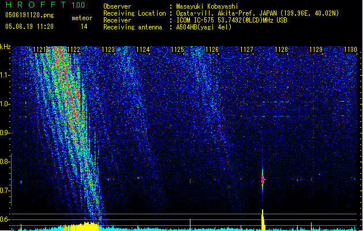Click the date stamp 05.06.19 11:20
Screen dimensions: 363x231
click(29, 27)
